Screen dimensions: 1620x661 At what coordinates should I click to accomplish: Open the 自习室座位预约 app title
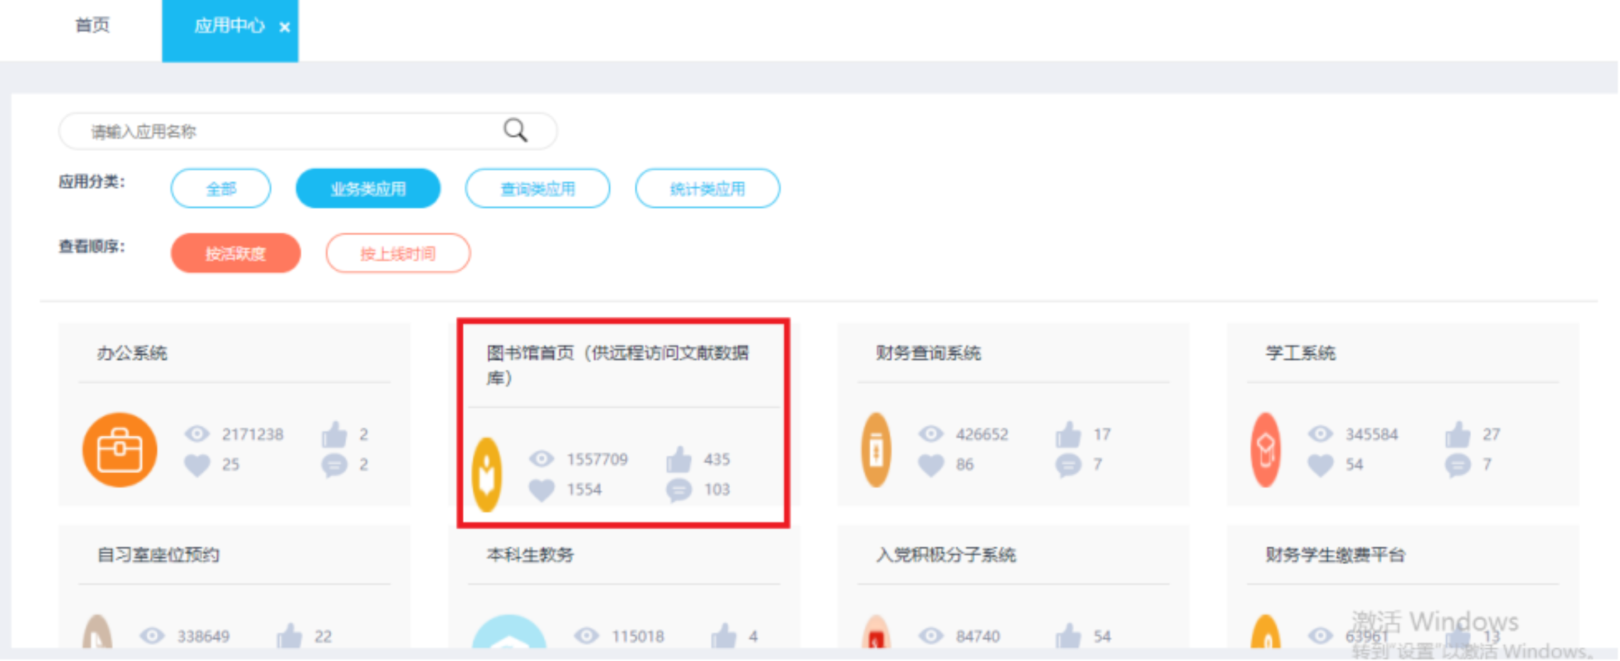click(x=158, y=555)
